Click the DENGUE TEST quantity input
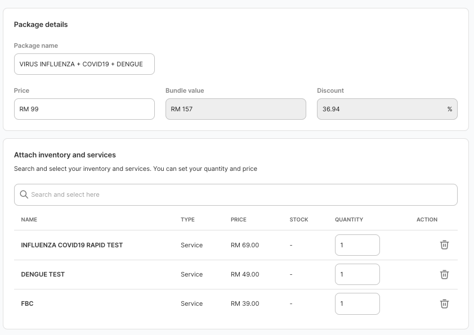This screenshot has width=474, height=335. click(x=357, y=274)
